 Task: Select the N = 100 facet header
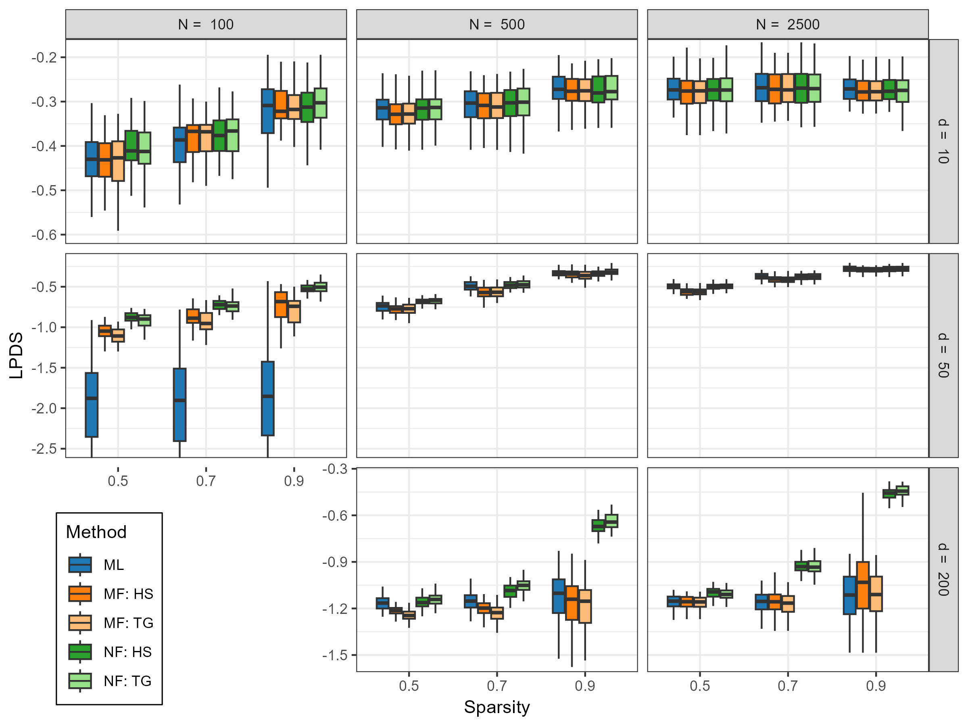(206, 25)
